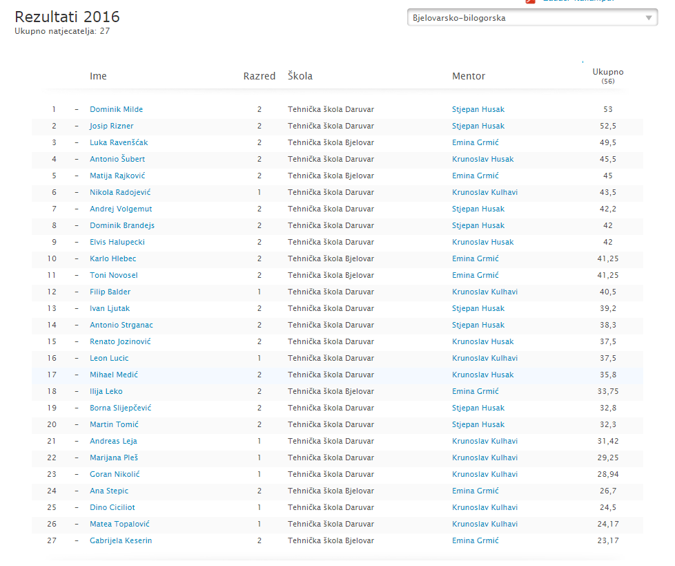675x566 pixels.
Task: Click the Rezultati 2016 heading
Action: click(67, 17)
